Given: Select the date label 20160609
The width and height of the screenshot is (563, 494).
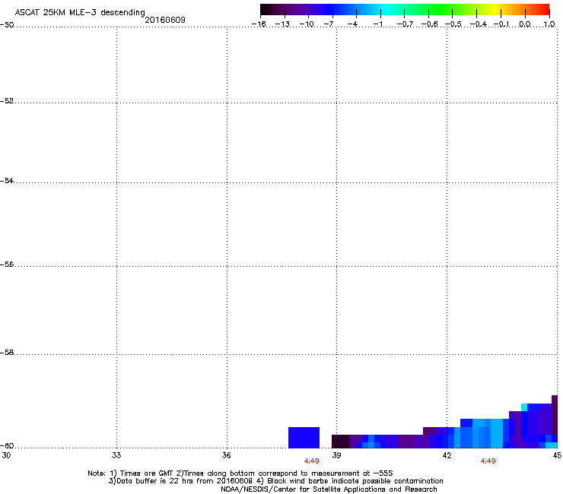Looking at the screenshot, I should click(x=165, y=20).
